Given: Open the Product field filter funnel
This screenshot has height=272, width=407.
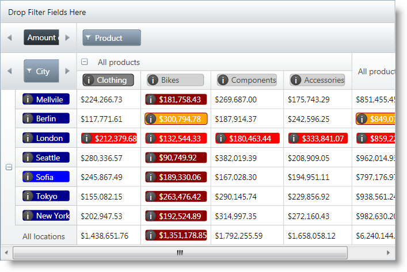Looking at the screenshot, I should (88, 38).
